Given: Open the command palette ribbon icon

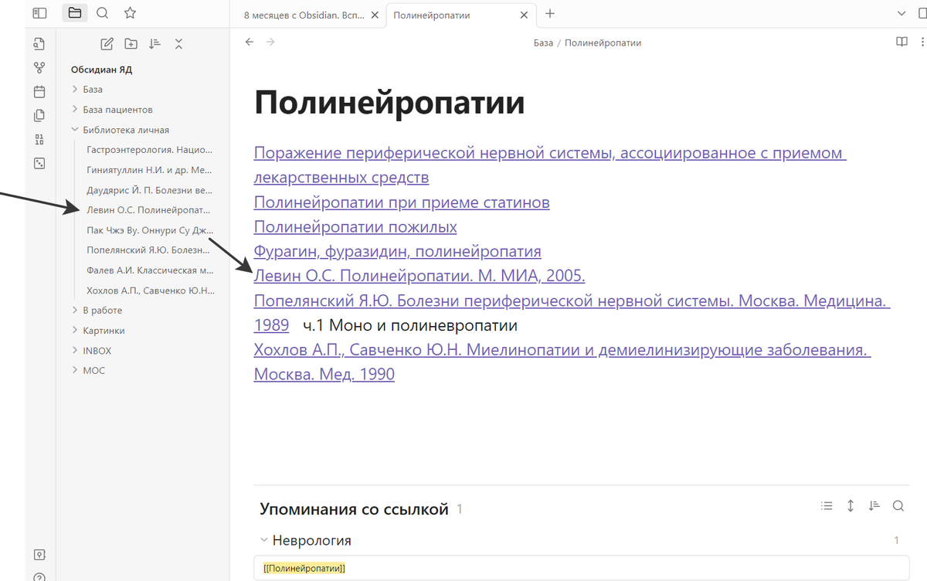Looking at the screenshot, I should coord(39,140).
